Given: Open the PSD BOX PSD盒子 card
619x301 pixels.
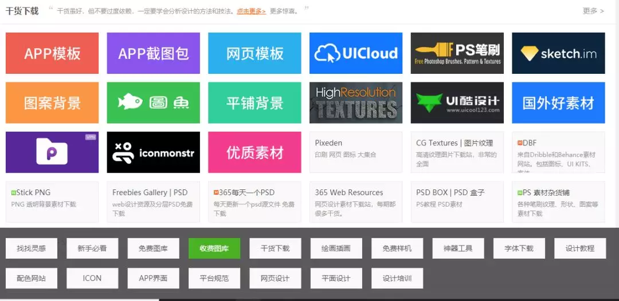Looking at the screenshot, I should tap(457, 202).
